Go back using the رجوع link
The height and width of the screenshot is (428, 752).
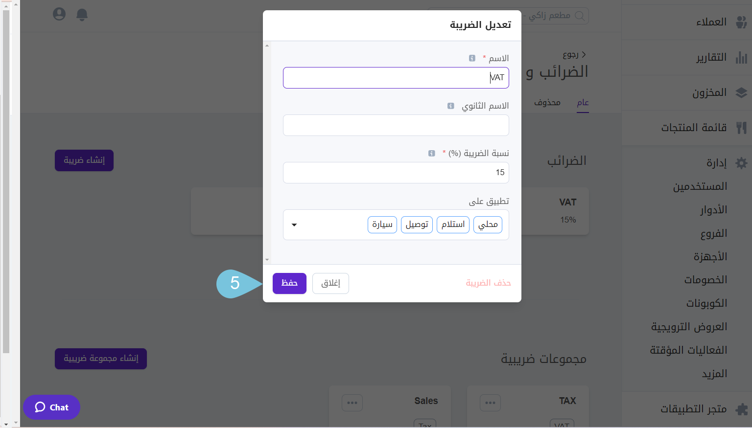click(574, 54)
